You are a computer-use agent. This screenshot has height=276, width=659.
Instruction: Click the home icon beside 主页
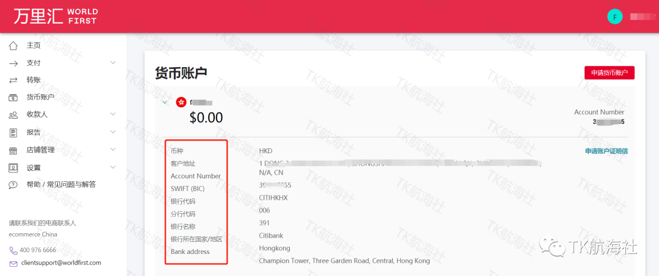pyautogui.click(x=13, y=45)
